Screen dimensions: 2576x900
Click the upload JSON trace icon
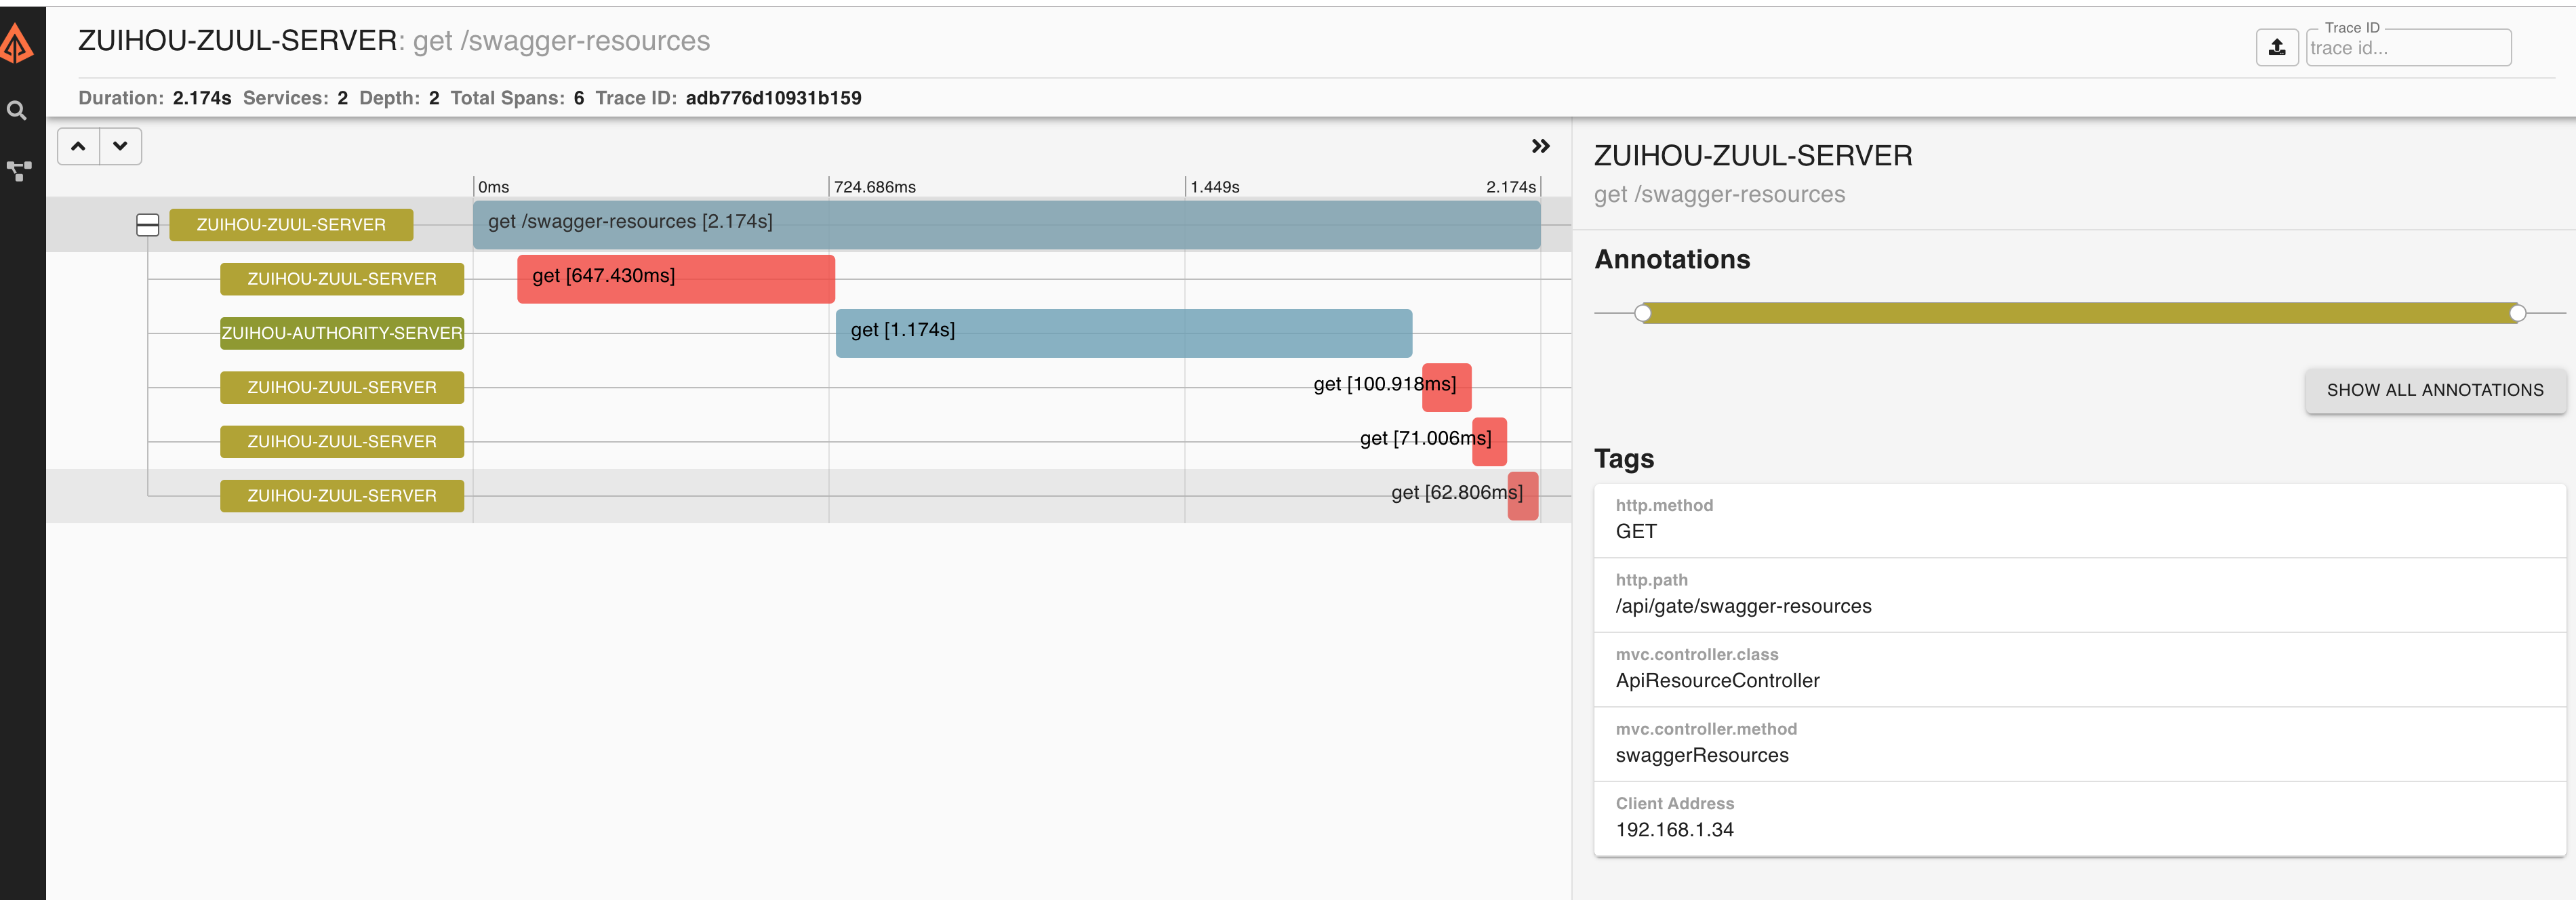click(x=2276, y=47)
